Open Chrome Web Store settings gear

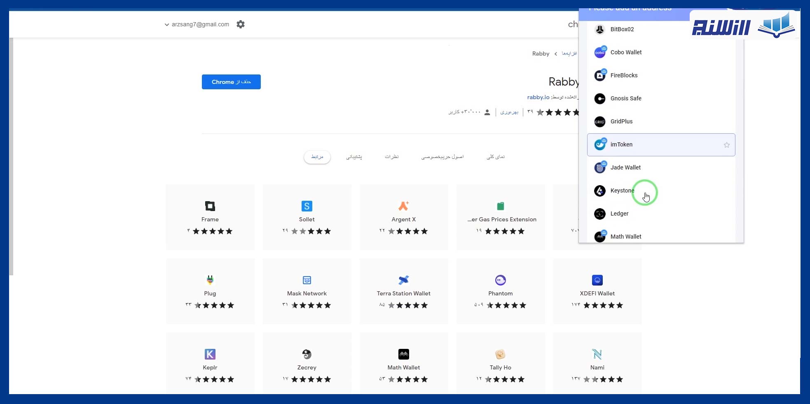click(241, 24)
